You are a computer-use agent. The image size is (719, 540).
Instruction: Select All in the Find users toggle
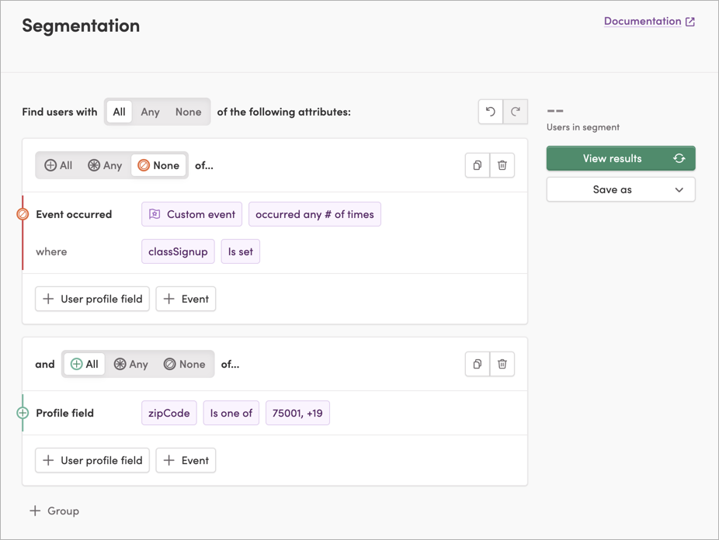[119, 112]
